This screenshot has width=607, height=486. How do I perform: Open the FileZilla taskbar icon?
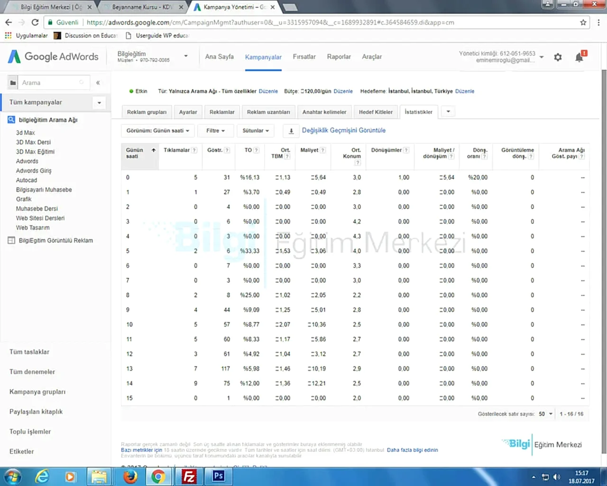pos(189,476)
